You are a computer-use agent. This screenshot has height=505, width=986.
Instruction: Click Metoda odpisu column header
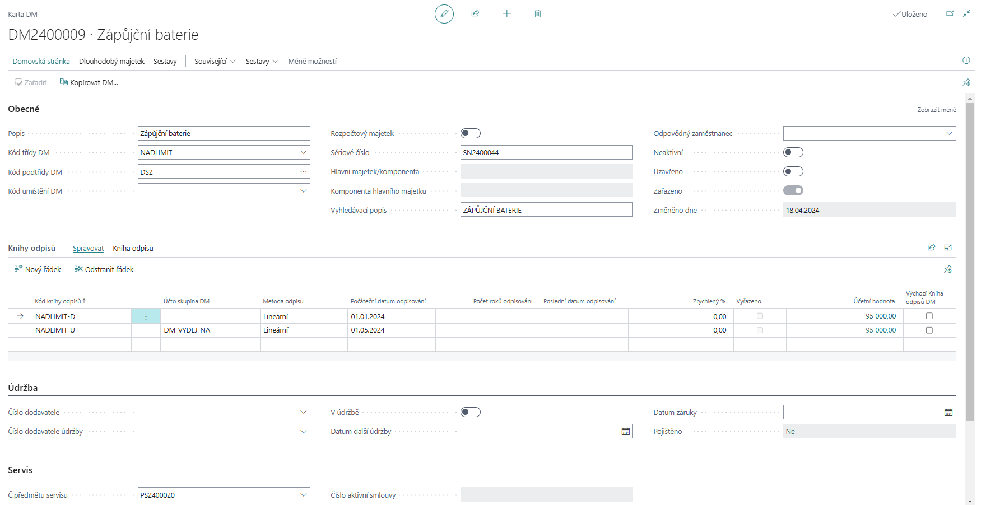(x=283, y=301)
